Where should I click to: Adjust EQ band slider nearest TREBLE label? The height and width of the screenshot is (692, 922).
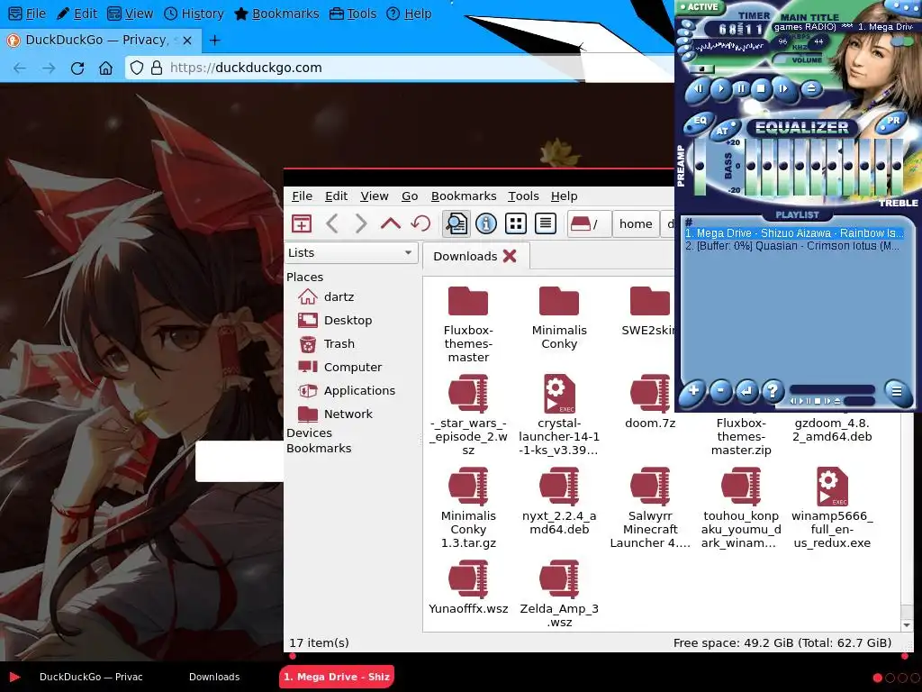click(x=897, y=167)
